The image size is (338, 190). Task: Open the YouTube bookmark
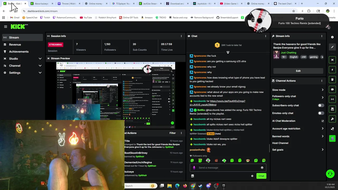pos(86,17)
